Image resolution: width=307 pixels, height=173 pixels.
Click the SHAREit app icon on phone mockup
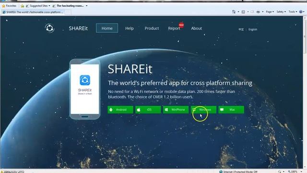pos(85,80)
